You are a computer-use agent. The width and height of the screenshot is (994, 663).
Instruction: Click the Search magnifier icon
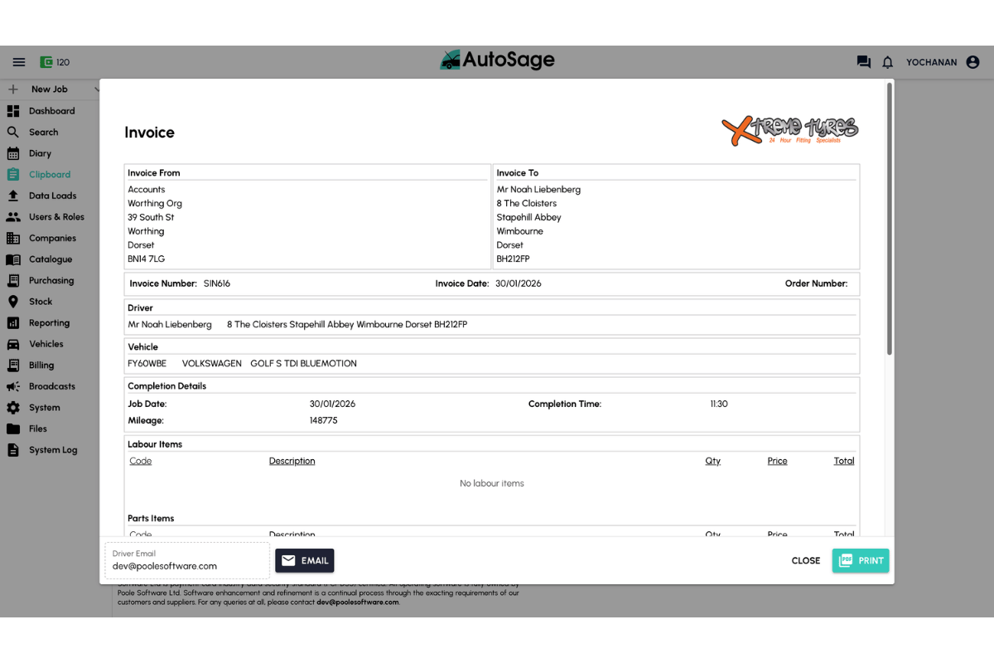point(12,131)
